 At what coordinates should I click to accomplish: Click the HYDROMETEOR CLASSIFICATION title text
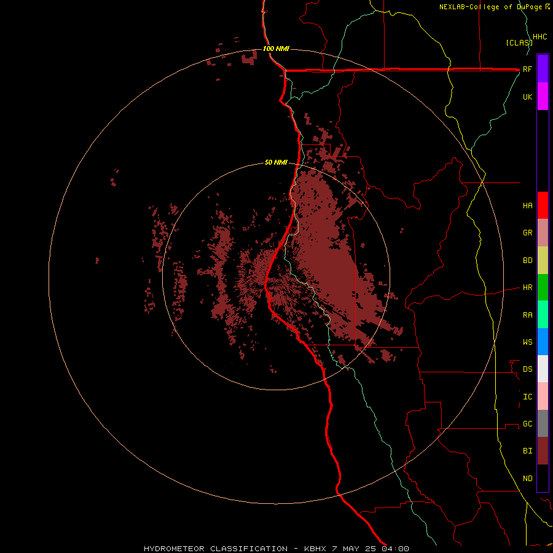(x=216, y=549)
